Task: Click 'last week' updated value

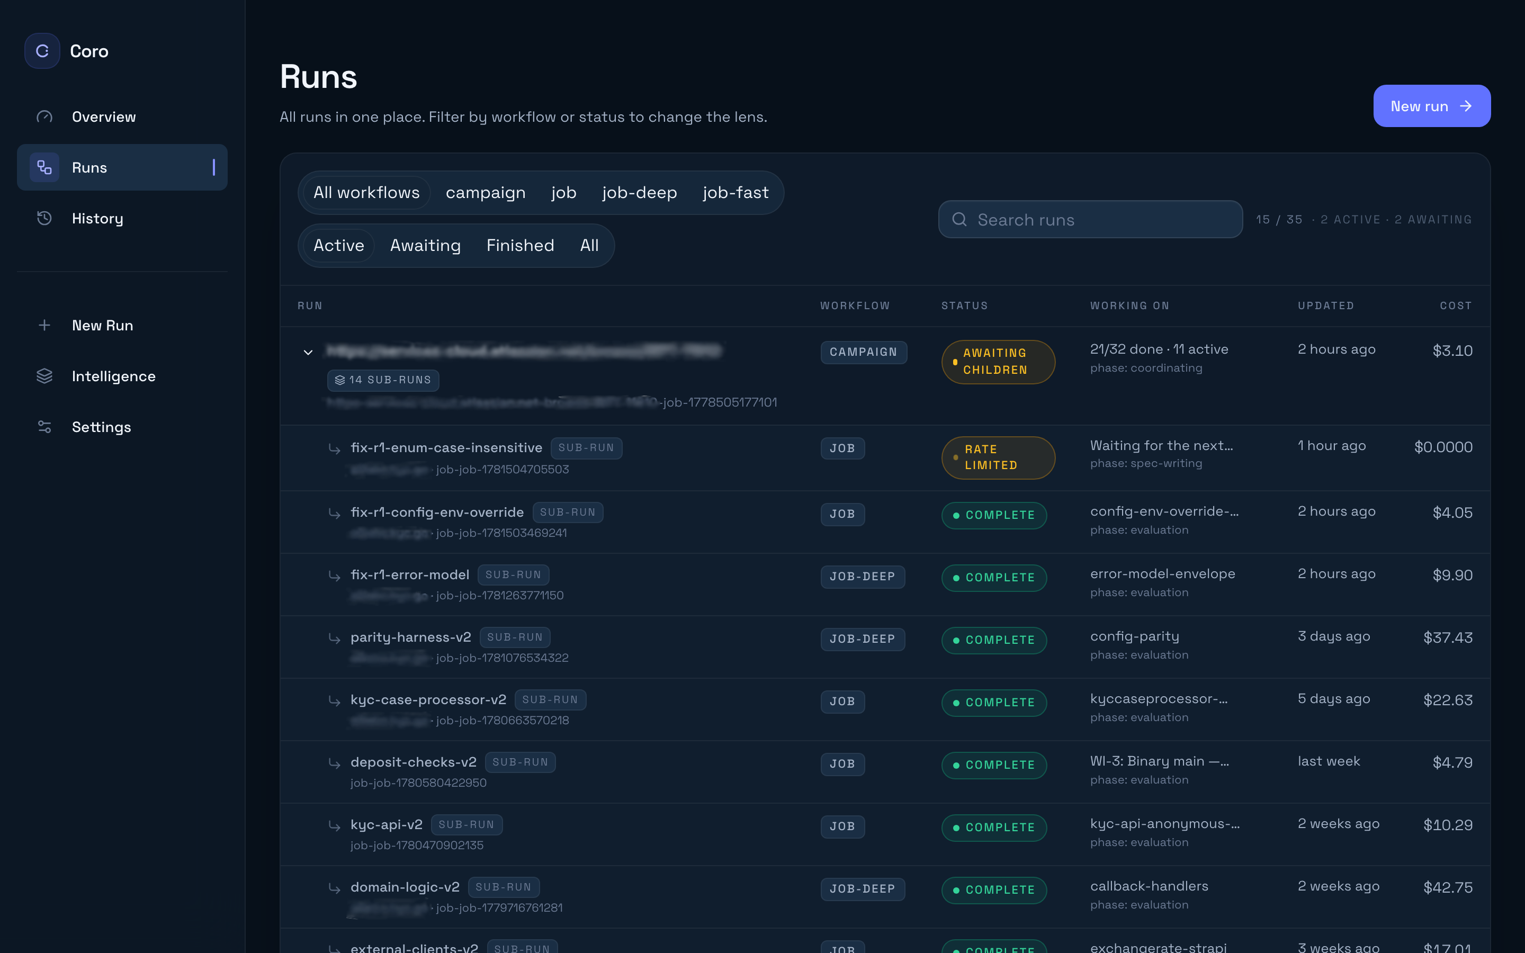Action: (x=1329, y=761)
